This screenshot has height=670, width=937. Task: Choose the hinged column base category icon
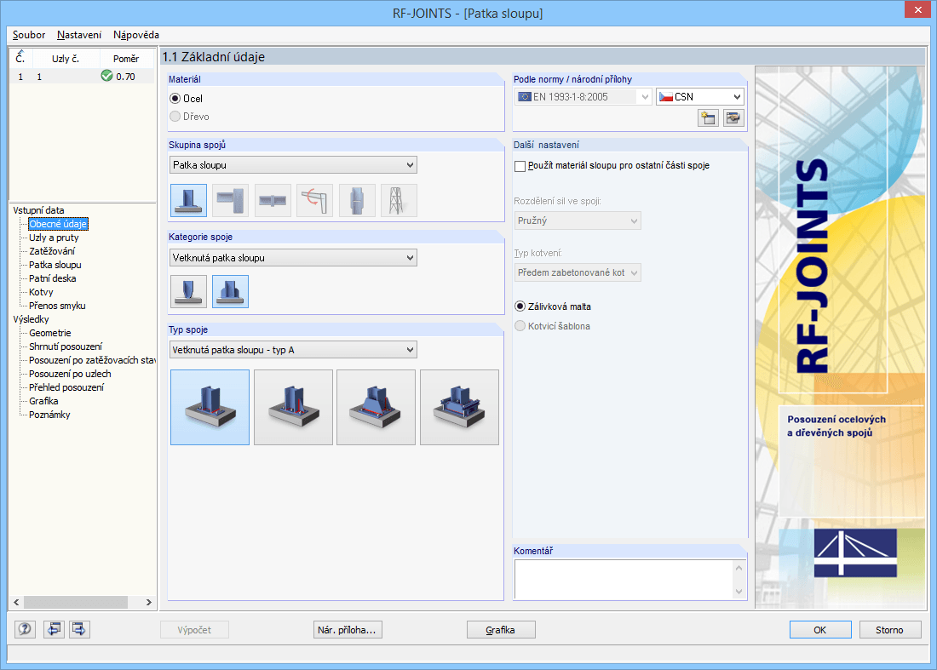coord(188,291)
